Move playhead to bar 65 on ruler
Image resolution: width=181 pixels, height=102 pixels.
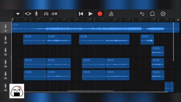coord(116,19)
